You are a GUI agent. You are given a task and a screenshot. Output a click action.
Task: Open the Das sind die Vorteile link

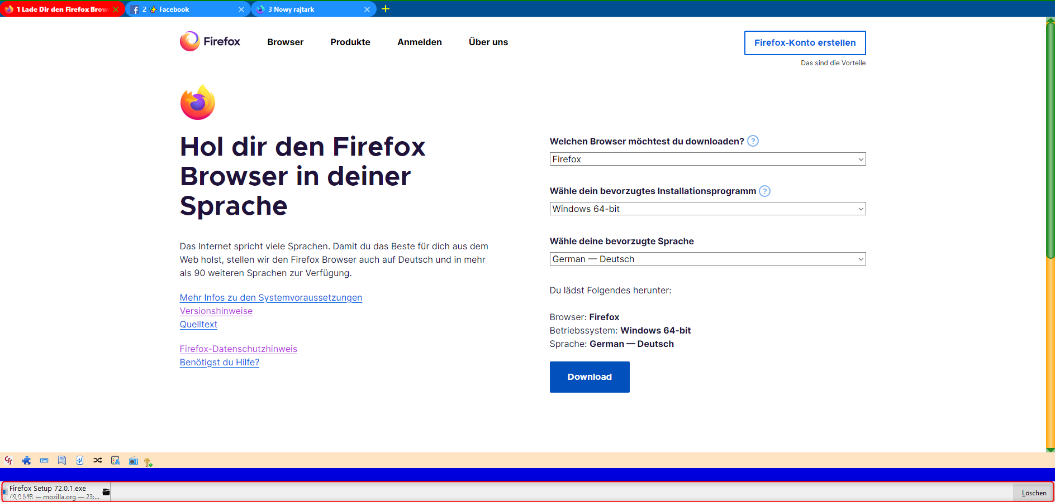(833, 63)
